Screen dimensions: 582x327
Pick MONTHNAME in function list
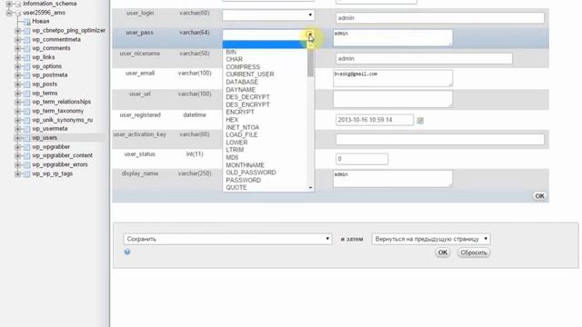pos(245,165)
